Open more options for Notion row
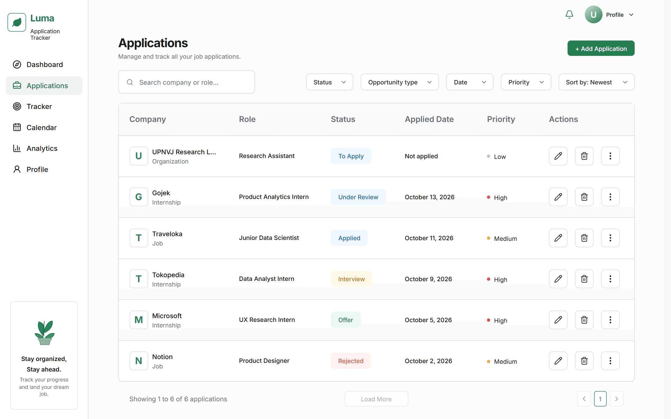The width and height of the screenshot is (671, 419). click(610, 361)
